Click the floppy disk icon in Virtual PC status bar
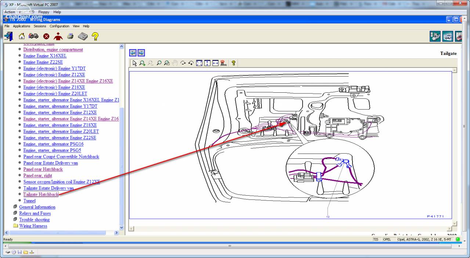This screenshot has width=470, height=258. pyautogui.click(x=20, y=252)
